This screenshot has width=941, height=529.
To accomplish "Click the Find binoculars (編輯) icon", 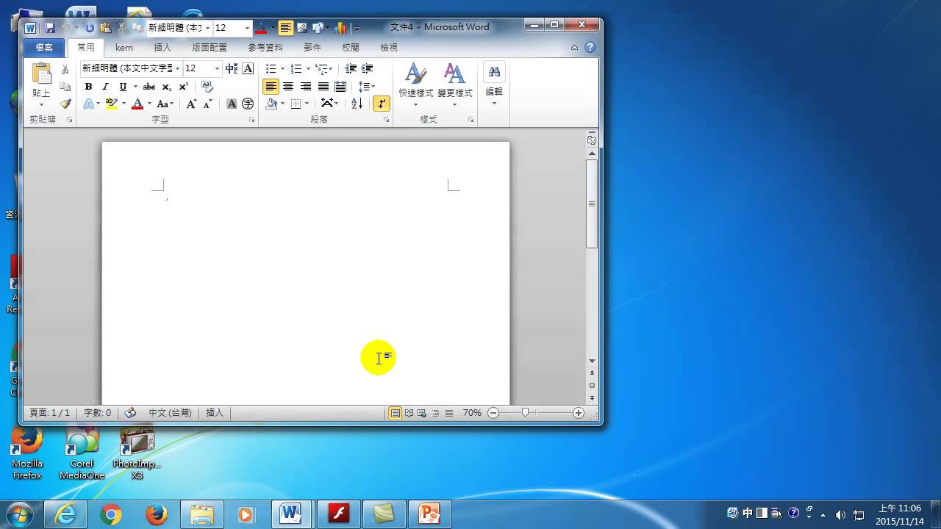I will pyautogui.click(x=494, y=72).
